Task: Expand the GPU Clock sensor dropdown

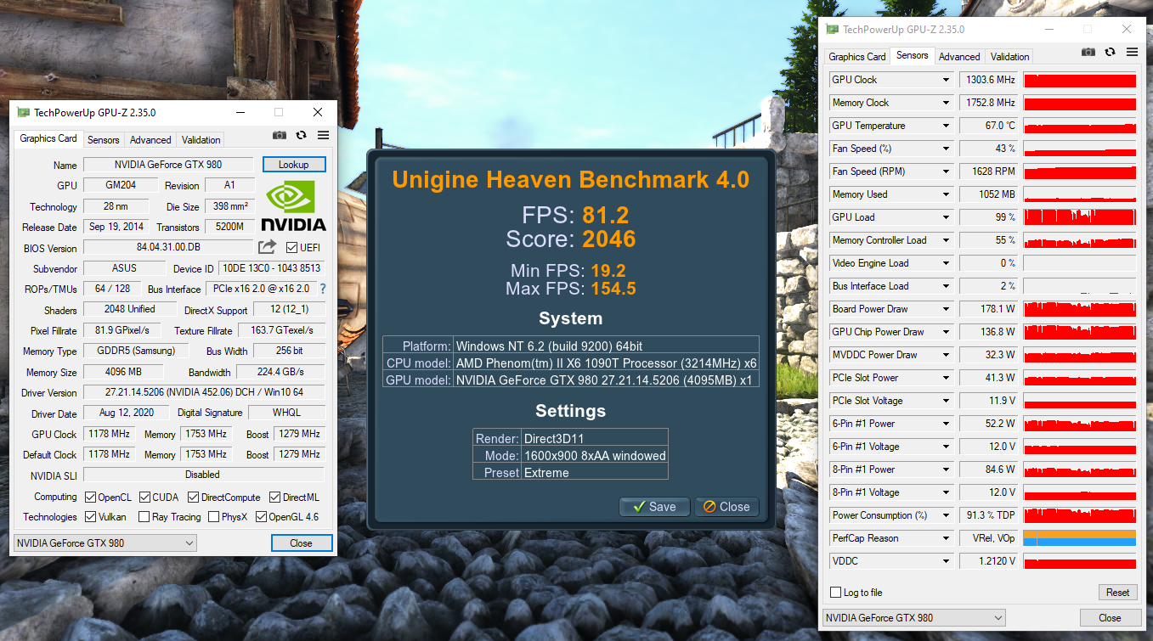Action: [946, 80]
